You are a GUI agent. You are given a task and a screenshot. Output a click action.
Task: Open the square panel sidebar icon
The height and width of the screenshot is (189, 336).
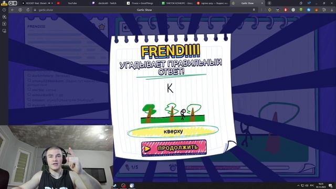[4, 24]
